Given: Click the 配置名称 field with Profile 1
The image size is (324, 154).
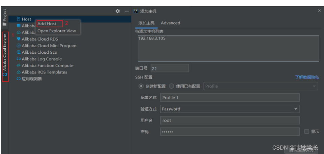Looking at the screenshot, I should pos(230,97).
